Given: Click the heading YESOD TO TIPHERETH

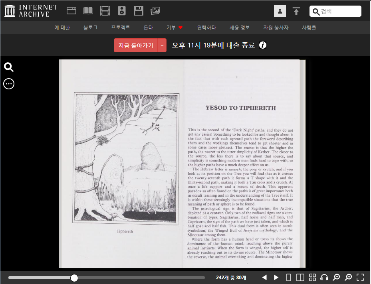Looking at the screenshot, I should tap(241, 108).
